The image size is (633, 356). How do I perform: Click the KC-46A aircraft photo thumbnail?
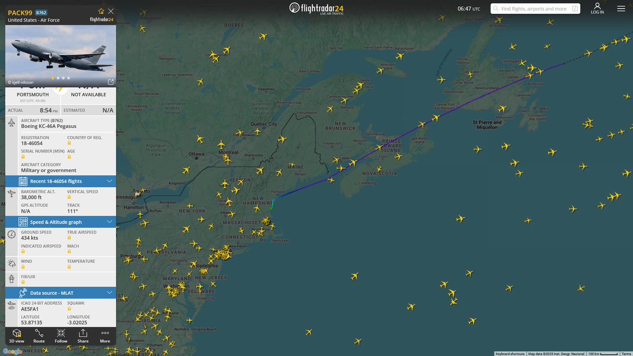point(61,56)
